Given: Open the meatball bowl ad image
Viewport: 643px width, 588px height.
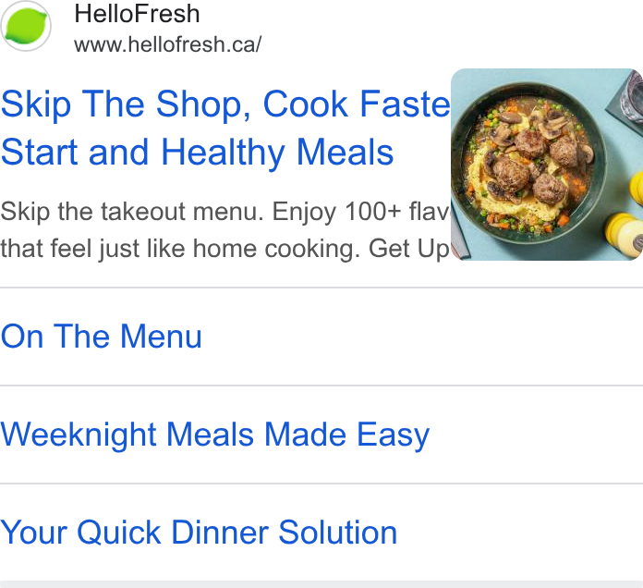Looking at the screenshot, I should point(547,165).
